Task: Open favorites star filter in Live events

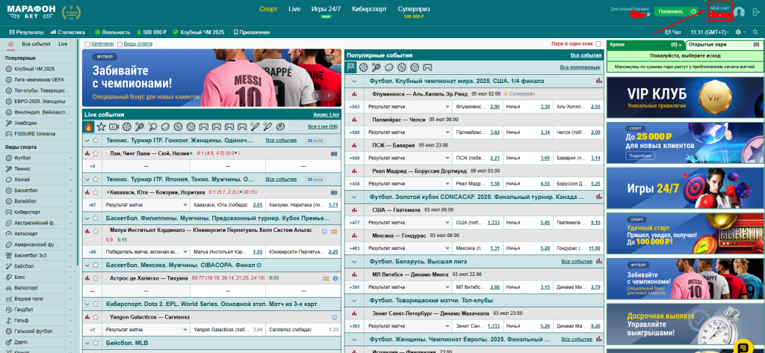Action: (x=101, y=127)
